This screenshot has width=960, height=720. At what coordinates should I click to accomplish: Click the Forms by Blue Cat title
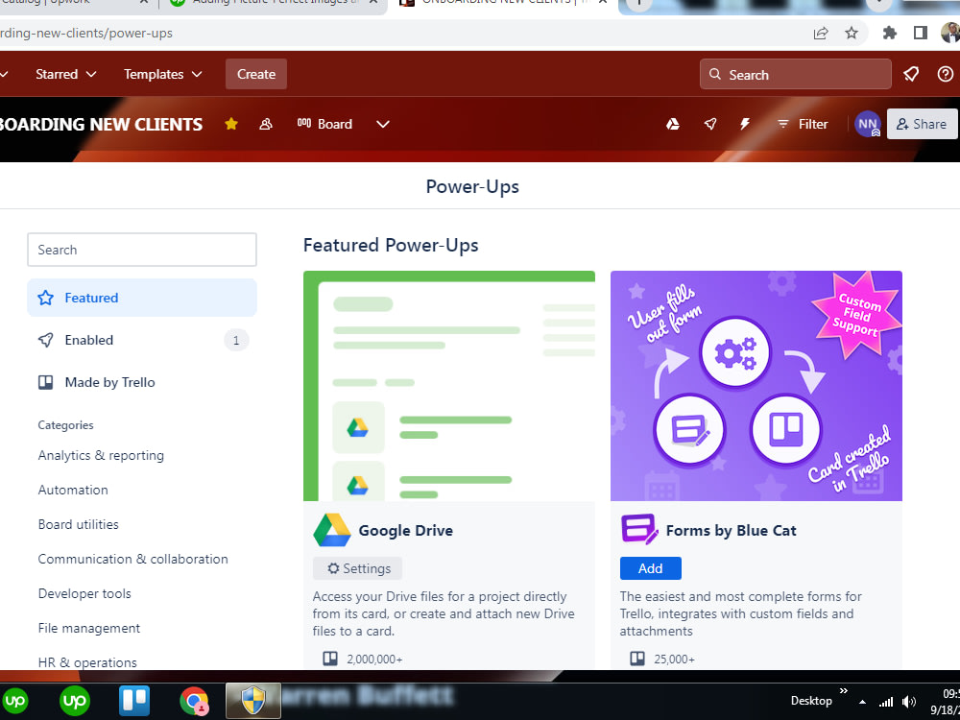tap(731, 530)
